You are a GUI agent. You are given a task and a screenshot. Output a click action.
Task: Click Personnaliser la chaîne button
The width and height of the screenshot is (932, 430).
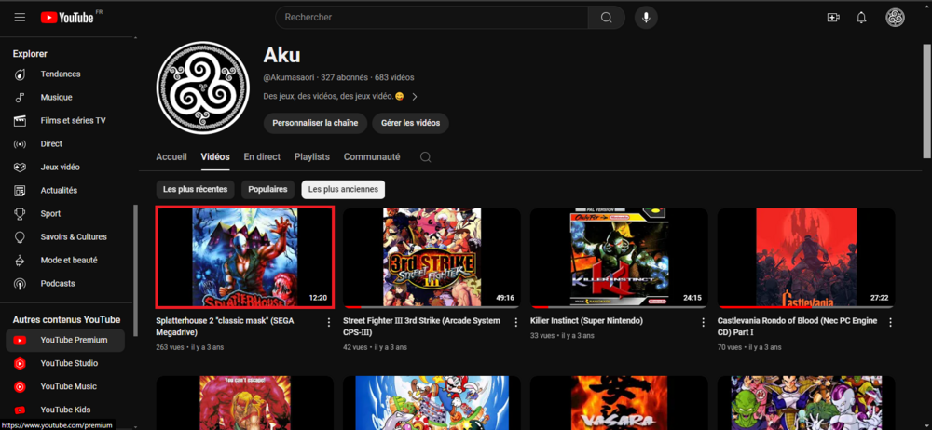(x=315, y=123)
